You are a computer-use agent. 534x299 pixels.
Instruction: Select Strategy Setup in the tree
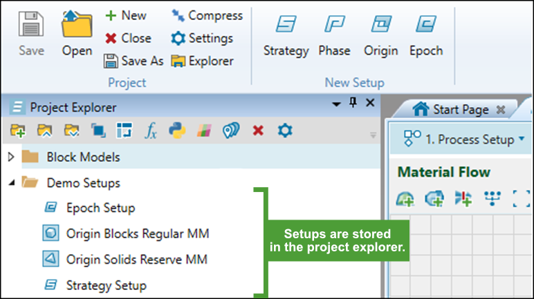[107, 285]
